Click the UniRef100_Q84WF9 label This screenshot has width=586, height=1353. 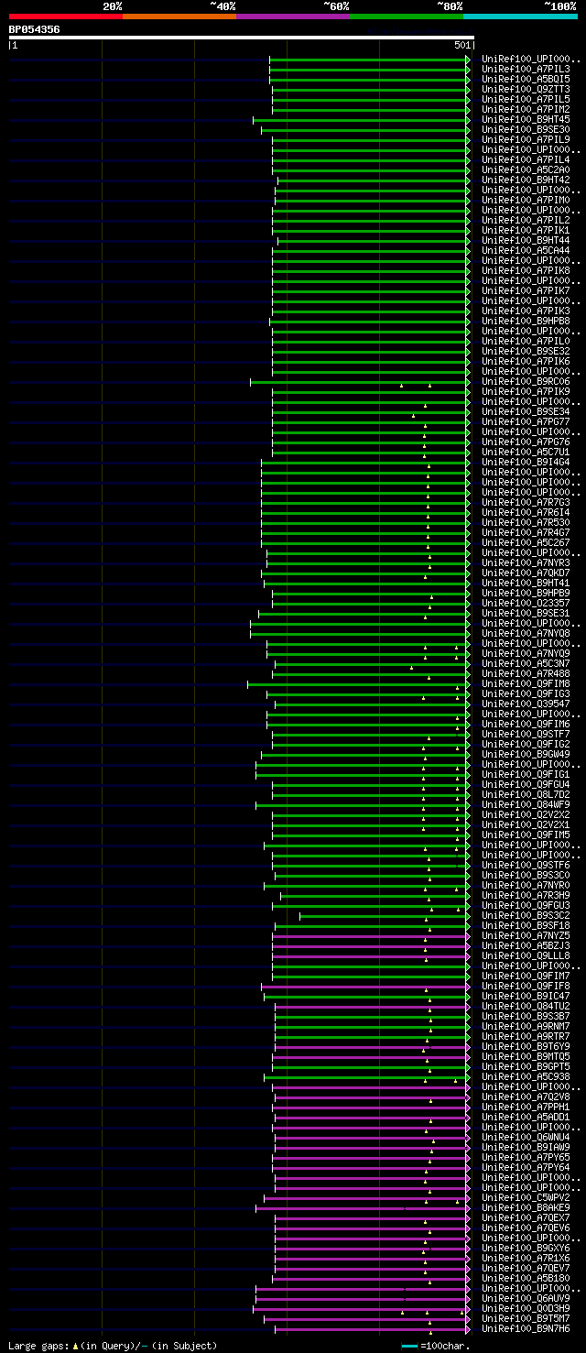click(526, 804)
